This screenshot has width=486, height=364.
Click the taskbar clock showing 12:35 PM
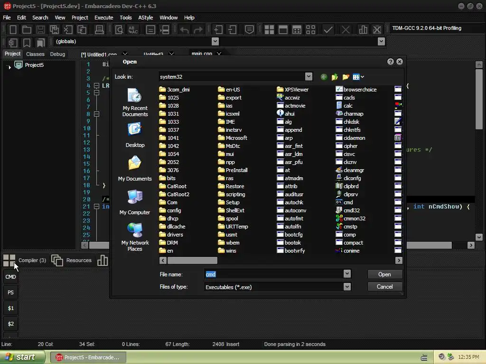[x=468, y=357]
